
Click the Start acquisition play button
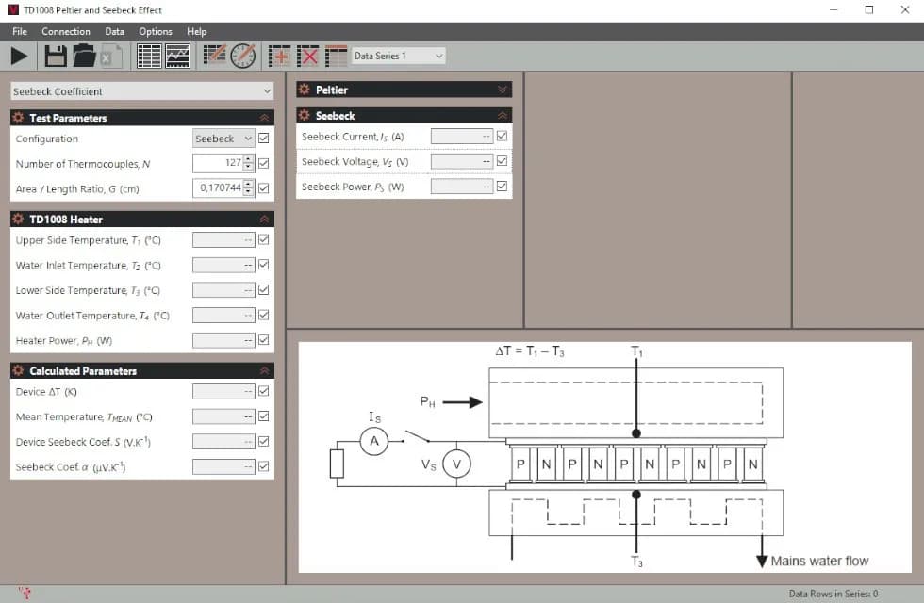[19, 57]
